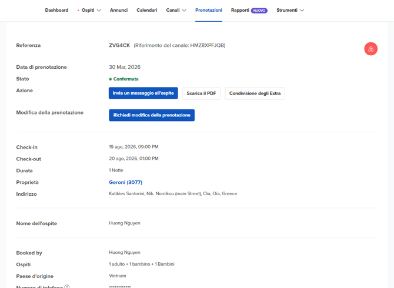394x288 pixels.
Task: Open the Annunci section
Action: (119, 10)
